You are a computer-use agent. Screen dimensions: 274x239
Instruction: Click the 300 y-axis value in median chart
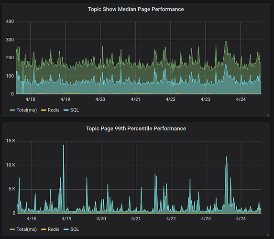coord(10,40)
